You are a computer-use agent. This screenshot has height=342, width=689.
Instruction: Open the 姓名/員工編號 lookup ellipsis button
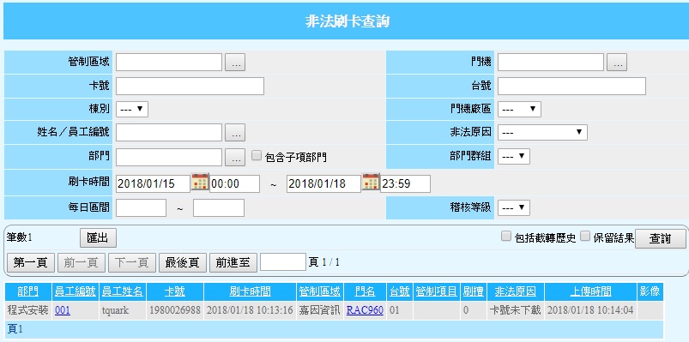pyautogui.click(x=235, y=133)
